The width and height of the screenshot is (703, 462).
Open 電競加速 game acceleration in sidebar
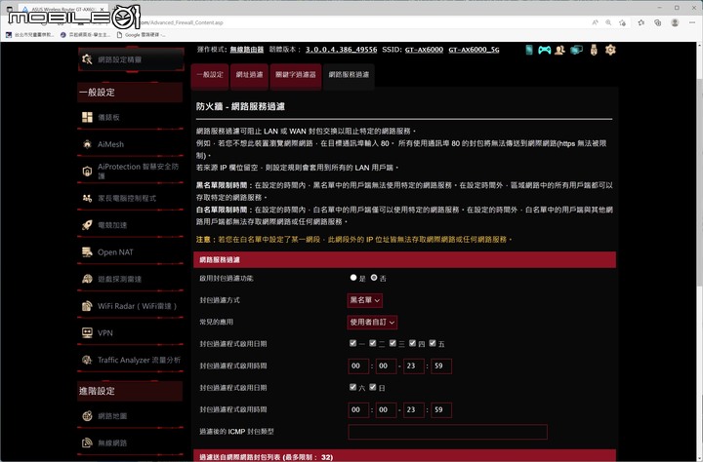click(131, 225)
